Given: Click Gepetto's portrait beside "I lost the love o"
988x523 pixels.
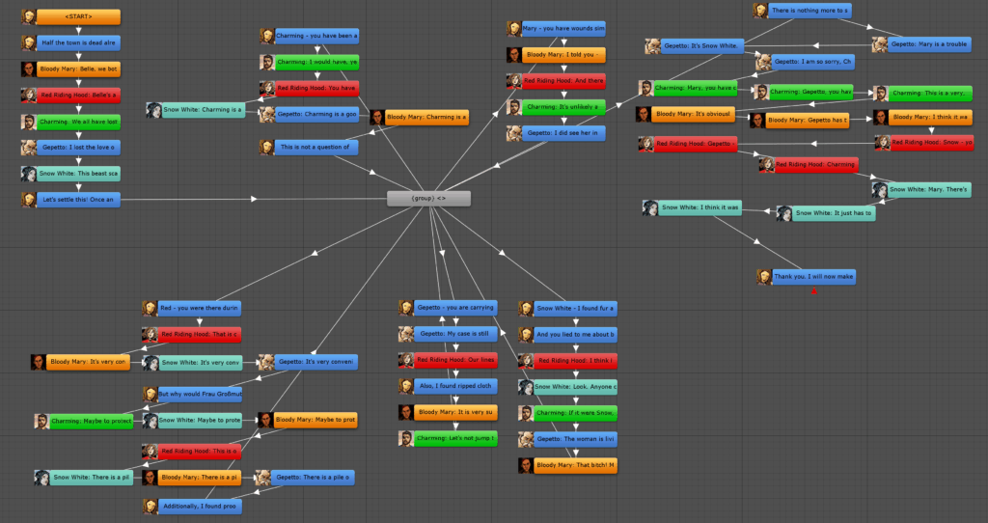Looking at the screenshot, I should [x=29, y=148].
